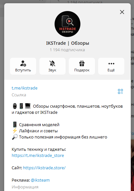
Task: Click the Информация label at the bottom
Action: [x=25, y=187]
